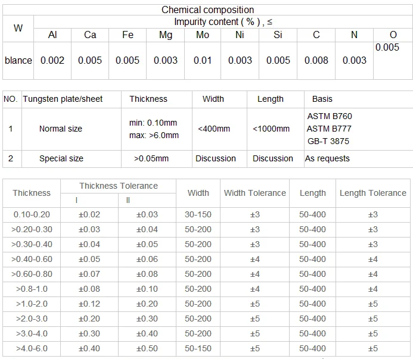Click the Mo column header

(203, 35)
